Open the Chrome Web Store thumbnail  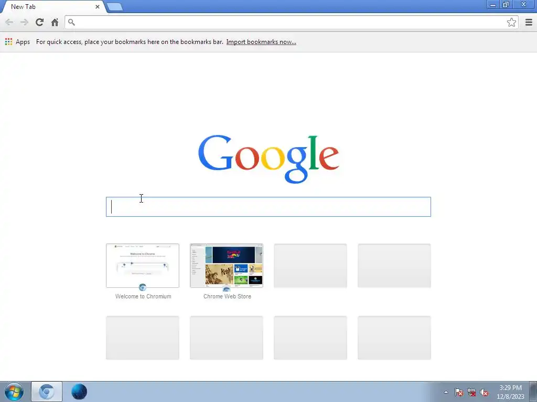(x=227, y=265)
